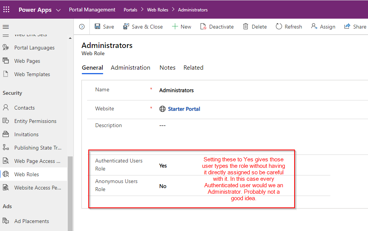Click the globe icon beside Starter Portal
The height and width of the screenshot is (231, 368).
click(x=162, y=109)
